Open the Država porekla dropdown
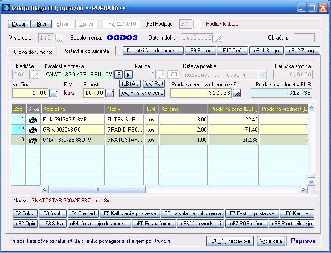Screen dimensions: 331x253 [x=262, y=75]
